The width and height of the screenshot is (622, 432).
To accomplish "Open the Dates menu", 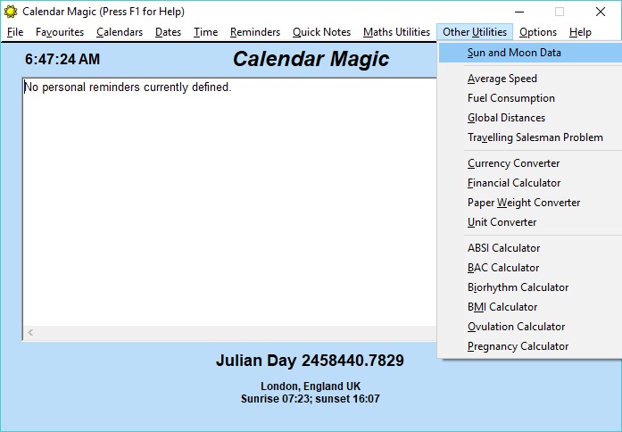I will [x=168, y=32].
